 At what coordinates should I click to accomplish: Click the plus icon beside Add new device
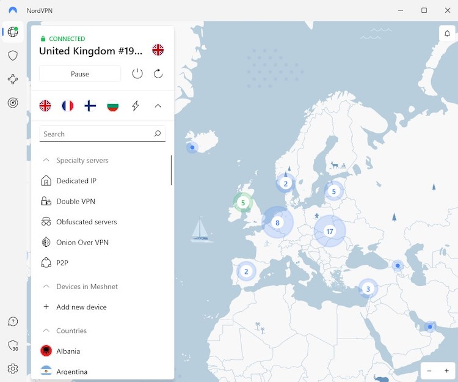(x=46, y=307)
